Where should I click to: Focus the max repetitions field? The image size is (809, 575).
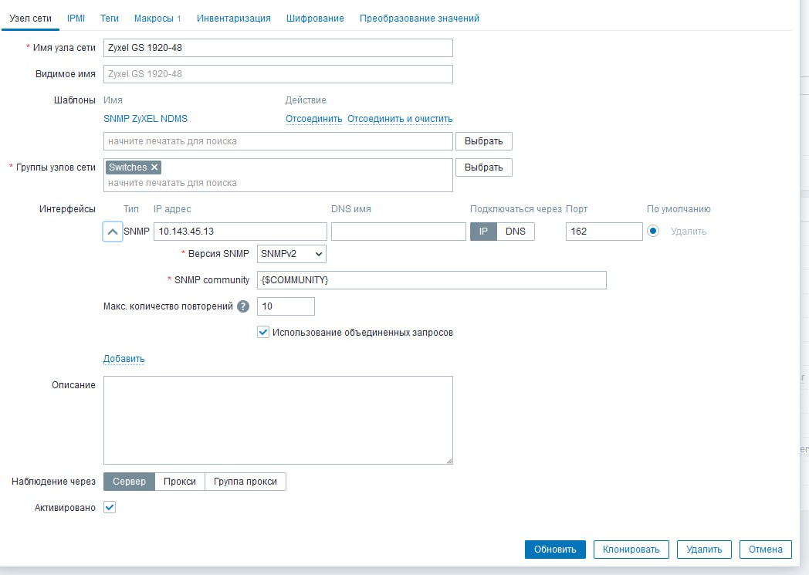pos(286,306)
